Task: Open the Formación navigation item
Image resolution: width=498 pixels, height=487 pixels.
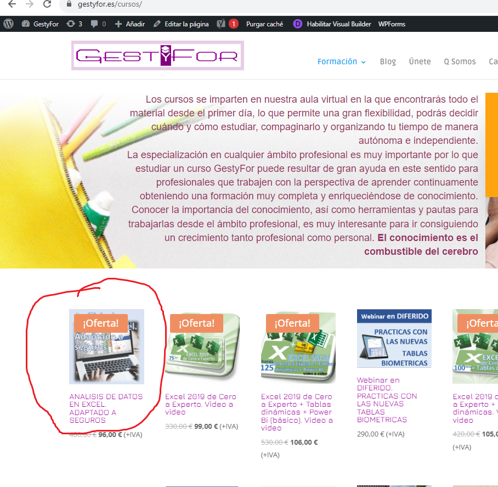Action: tap(337, 61)
